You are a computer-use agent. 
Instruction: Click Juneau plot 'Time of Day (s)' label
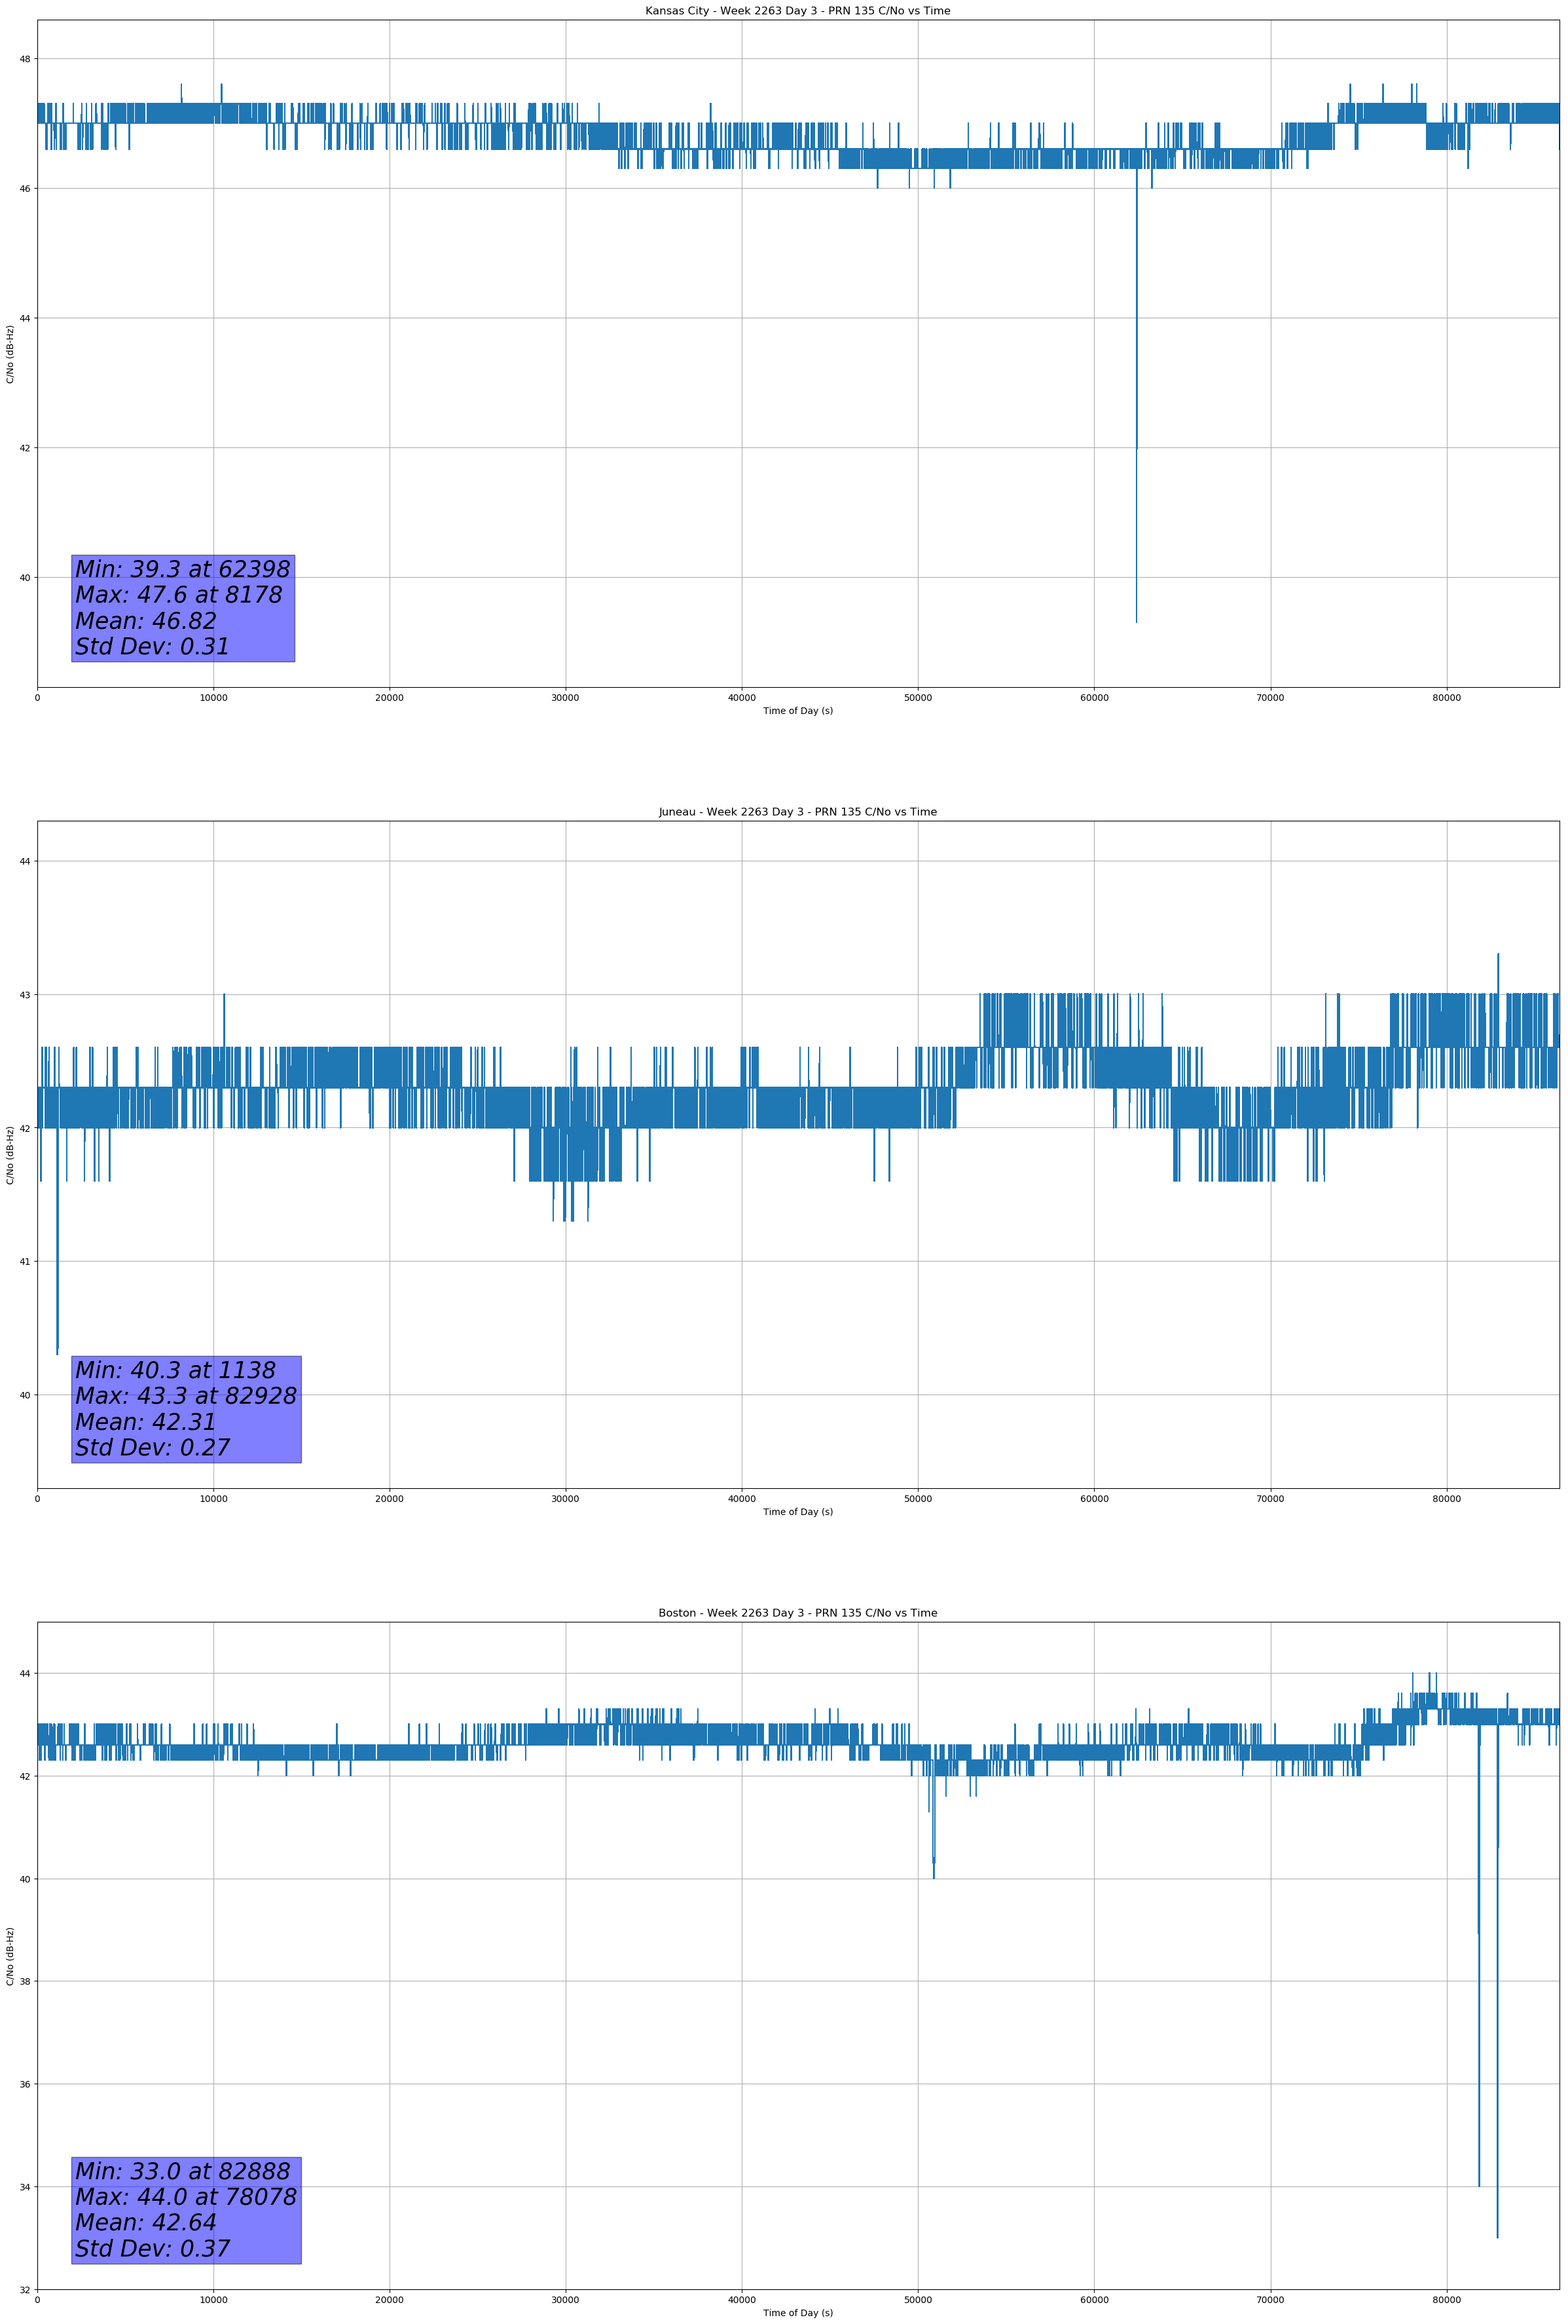click(797, 1512)
